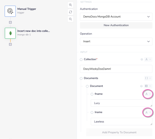Toggle the radio circle beside fname
Viewport: 155px width, 139px height.
(x=92, y=94)
